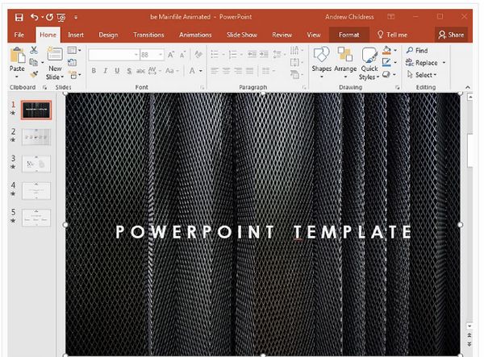Select slide 3 thumbnail
This screenshot has width=484, height=357.
click(36, 164)
